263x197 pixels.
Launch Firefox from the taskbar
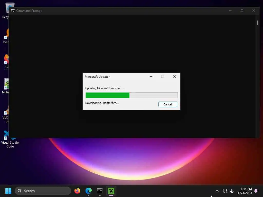[77, 191]
